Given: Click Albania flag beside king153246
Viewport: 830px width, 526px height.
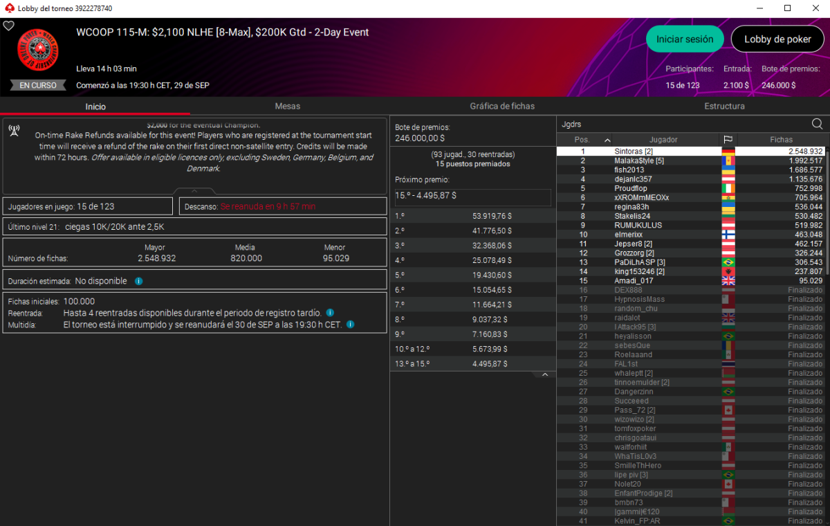Looking at the screenshot, I should [x=728, y=271].
